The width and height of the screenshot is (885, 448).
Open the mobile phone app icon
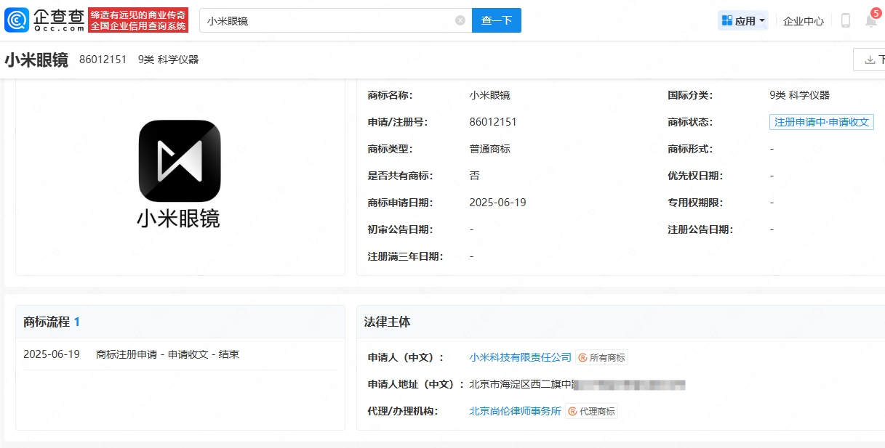click(x=845, y=20)
